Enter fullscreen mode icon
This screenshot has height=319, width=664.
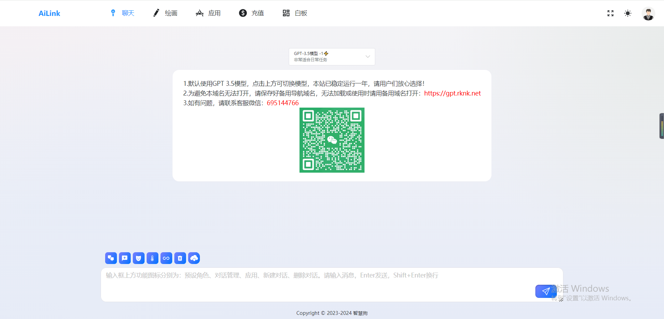pyautogui.click(x=610, y=13)
